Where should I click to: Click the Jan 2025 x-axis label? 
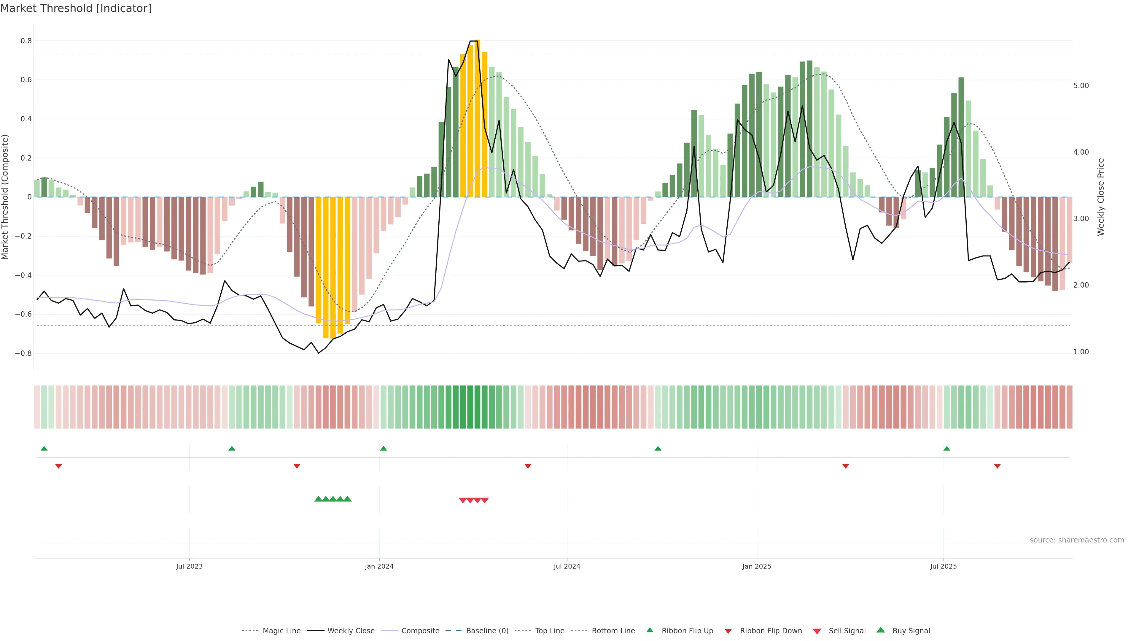757,566
